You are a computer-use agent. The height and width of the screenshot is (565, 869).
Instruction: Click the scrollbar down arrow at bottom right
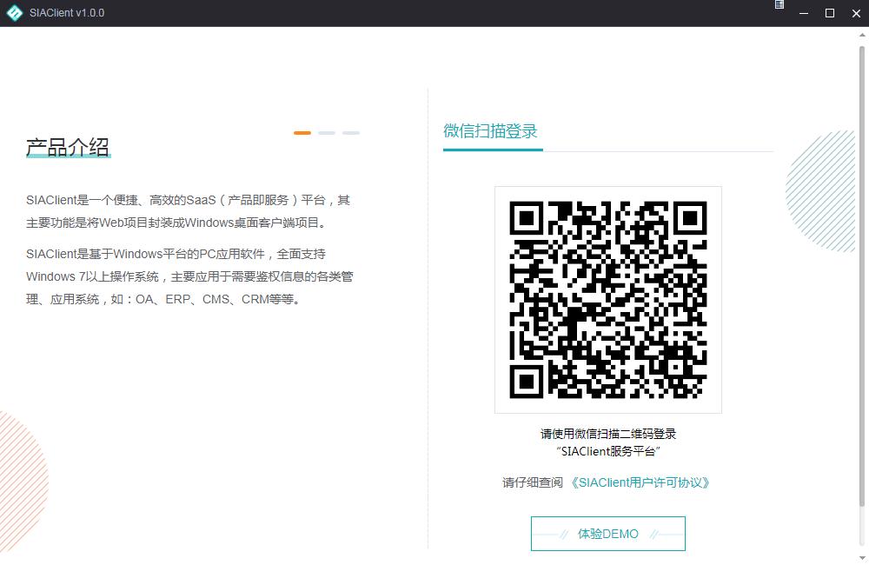(863, 558)
